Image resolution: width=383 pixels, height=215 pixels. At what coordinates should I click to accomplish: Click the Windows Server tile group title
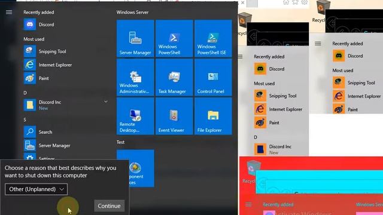tap(132, 12)
